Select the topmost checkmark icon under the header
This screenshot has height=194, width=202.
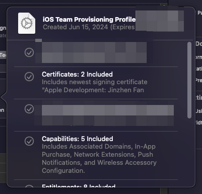click(29, 52)
